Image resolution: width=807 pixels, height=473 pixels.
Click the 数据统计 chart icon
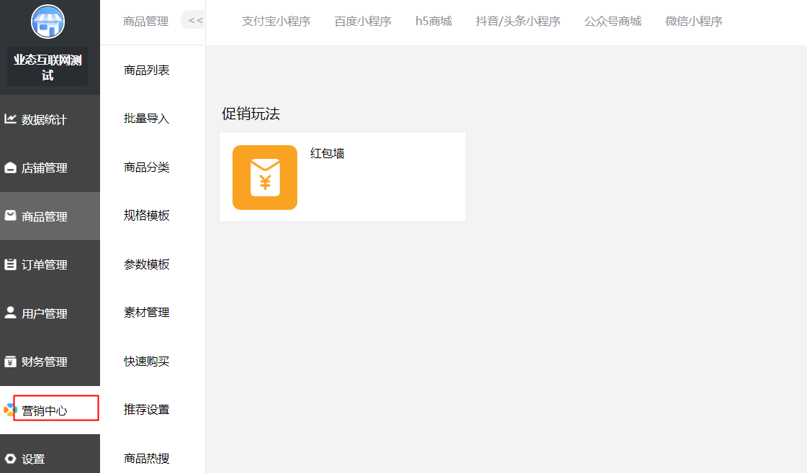pos(10,119)
